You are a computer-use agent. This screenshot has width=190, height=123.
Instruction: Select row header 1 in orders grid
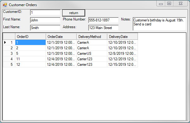[9, 43]
